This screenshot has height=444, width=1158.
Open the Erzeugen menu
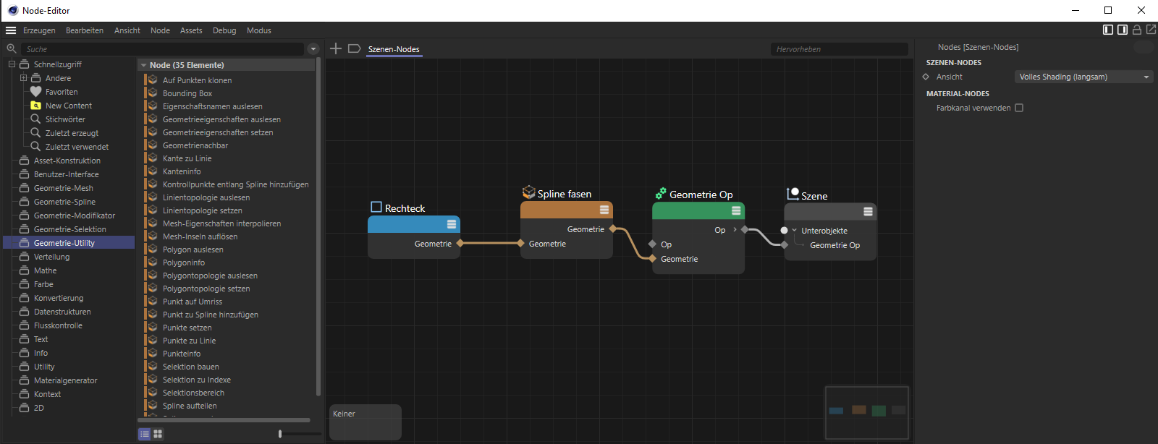tap(39, 30)
